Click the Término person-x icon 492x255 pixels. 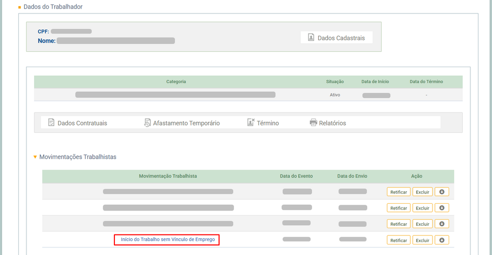point(251,123)
